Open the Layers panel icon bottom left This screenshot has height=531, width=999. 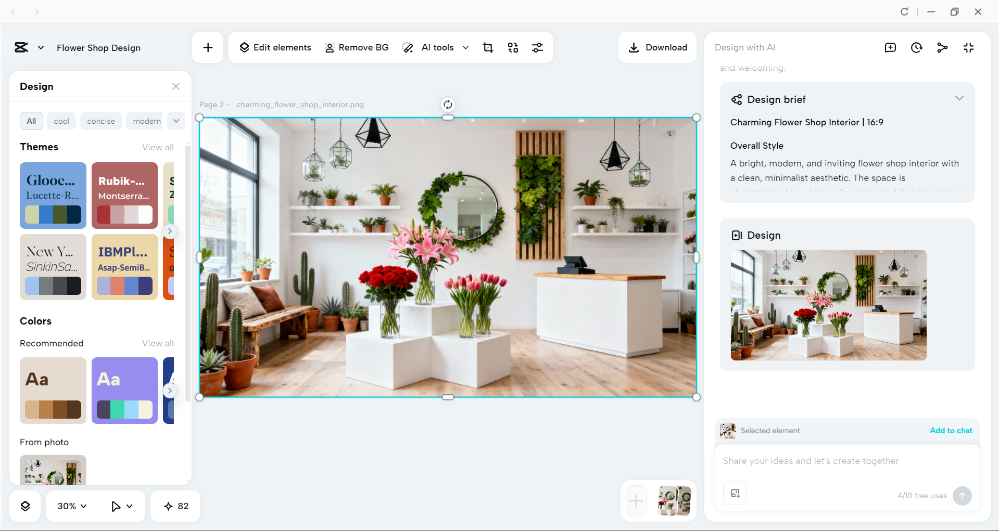coord(25,506)
